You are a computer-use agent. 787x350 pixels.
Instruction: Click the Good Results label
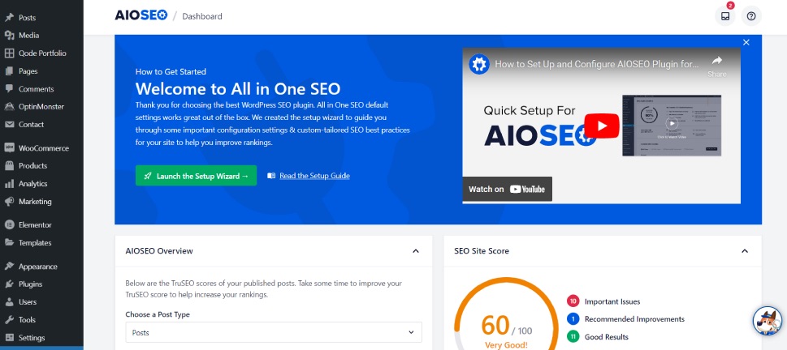(607, 337)
